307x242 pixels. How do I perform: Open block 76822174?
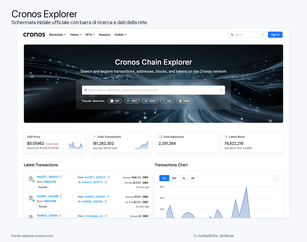(x=50, y=182)
